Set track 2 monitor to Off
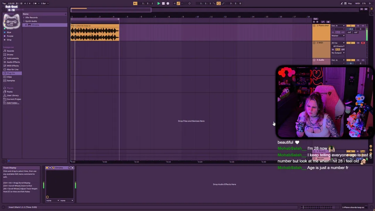375x211 pixels. click(343, 50)
